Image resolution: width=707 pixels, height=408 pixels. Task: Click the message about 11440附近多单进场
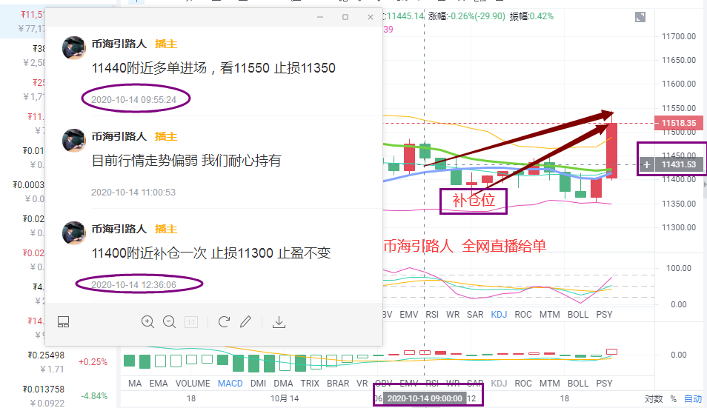click(x=213, y=68)
